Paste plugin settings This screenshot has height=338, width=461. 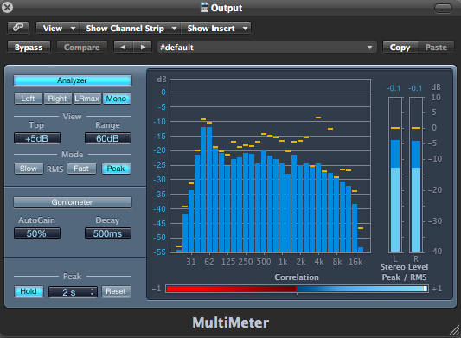(x=436, y=48)
